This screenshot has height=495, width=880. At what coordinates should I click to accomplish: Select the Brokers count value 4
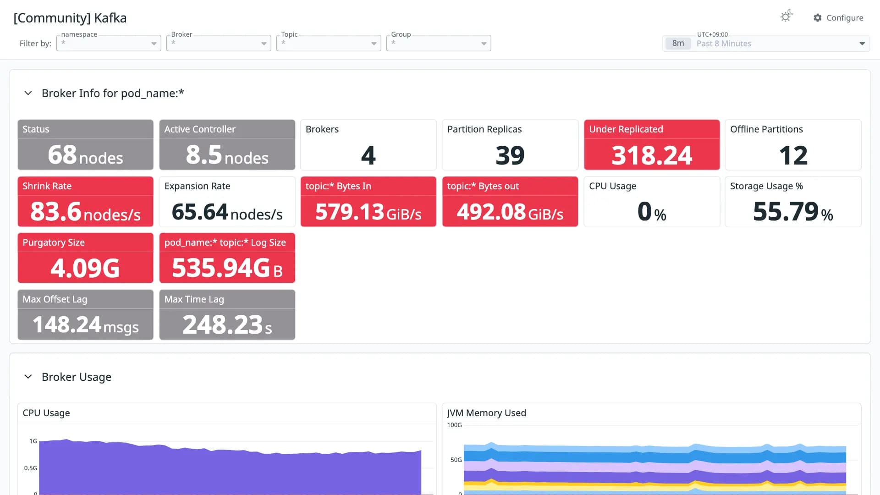tap(368, 155)
